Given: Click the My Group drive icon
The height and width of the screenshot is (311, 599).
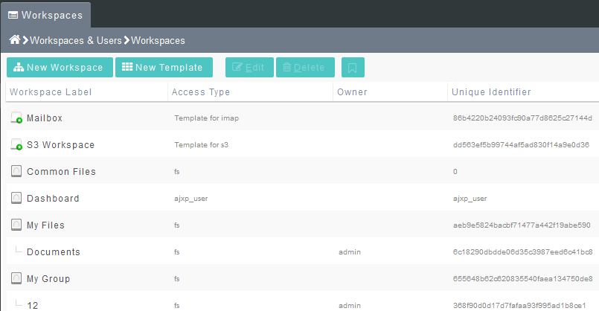Looking at the screenshot, I should click(x=16, y=279).
